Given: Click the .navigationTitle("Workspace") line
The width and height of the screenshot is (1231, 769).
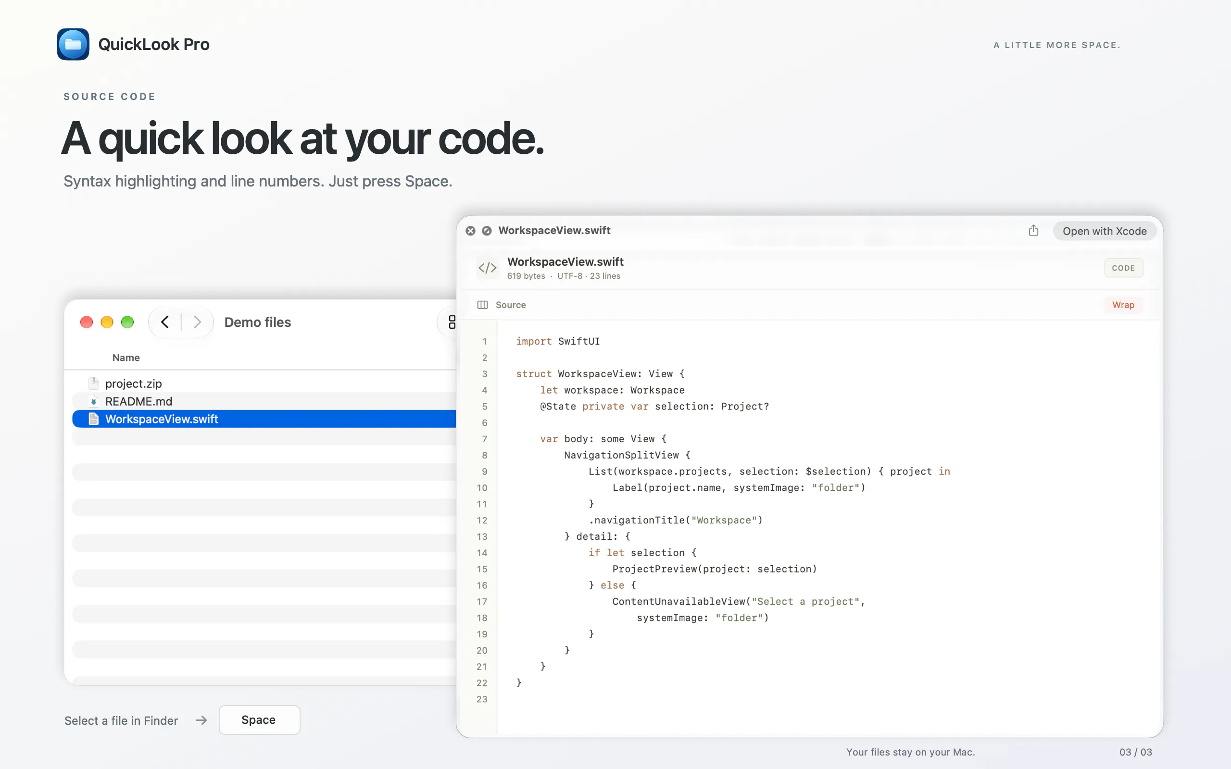Looking at the screenshot, I should pos(676,521).
